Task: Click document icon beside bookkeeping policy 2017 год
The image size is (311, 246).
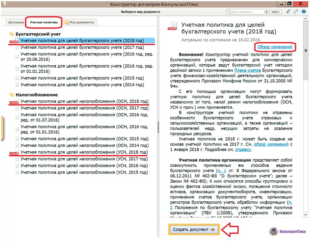Action: pos(17,48)
